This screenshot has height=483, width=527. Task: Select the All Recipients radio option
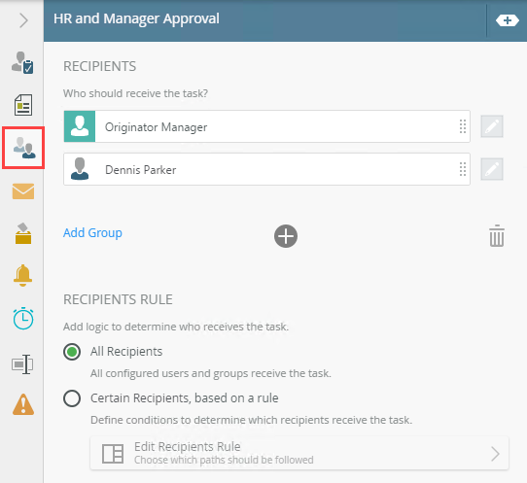pyautogui.click(x=72, y=352)
